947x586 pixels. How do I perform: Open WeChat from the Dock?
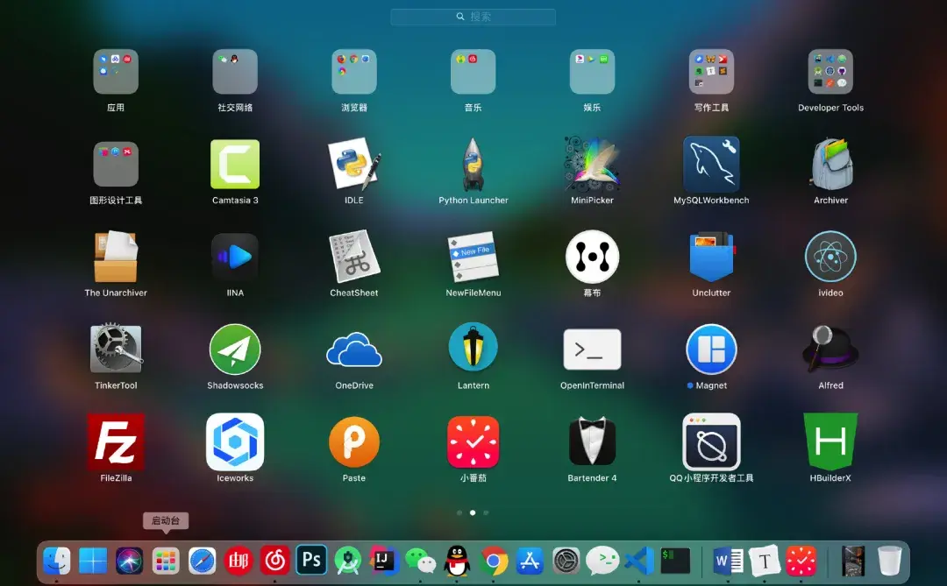click(420, 561)
